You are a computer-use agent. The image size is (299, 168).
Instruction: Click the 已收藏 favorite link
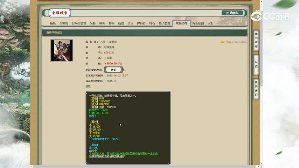[228, 42]
